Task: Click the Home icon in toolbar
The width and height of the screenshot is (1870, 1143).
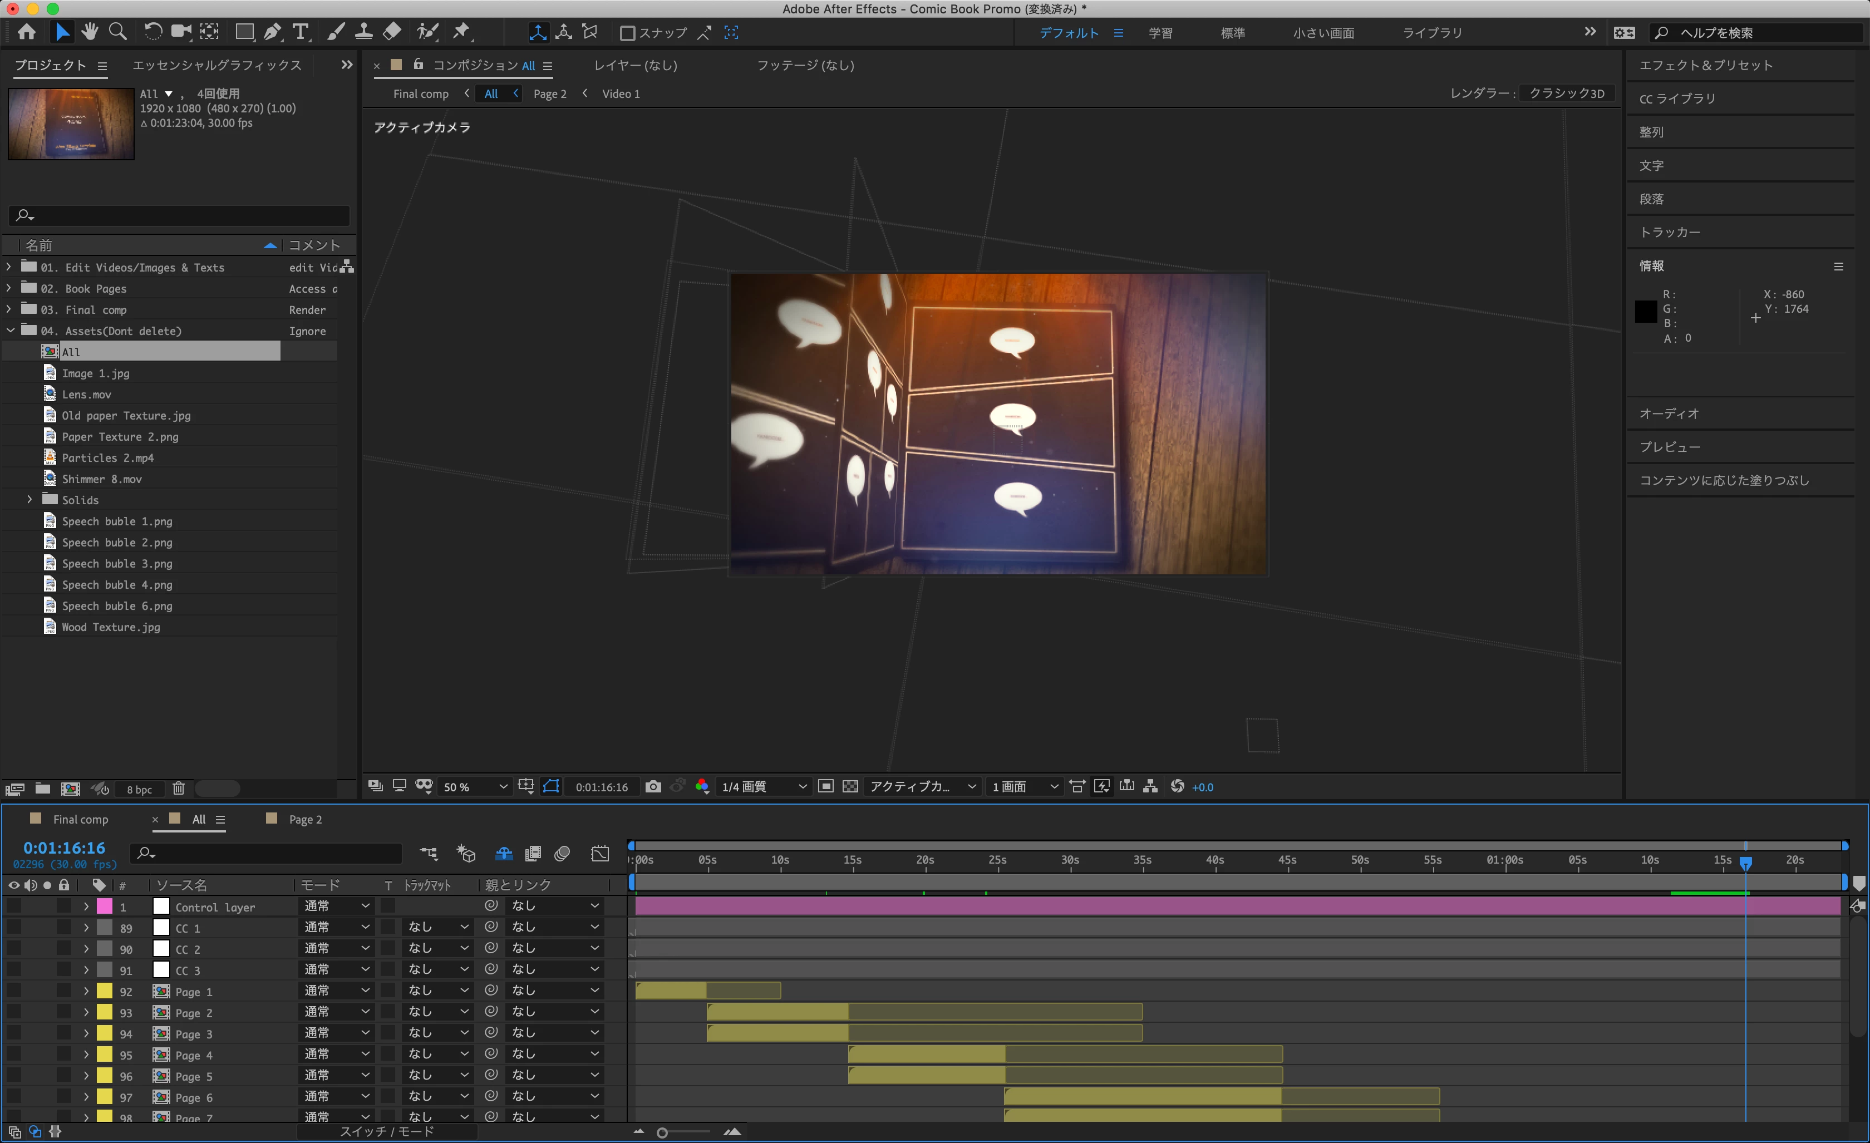Action: coord(27,32)
